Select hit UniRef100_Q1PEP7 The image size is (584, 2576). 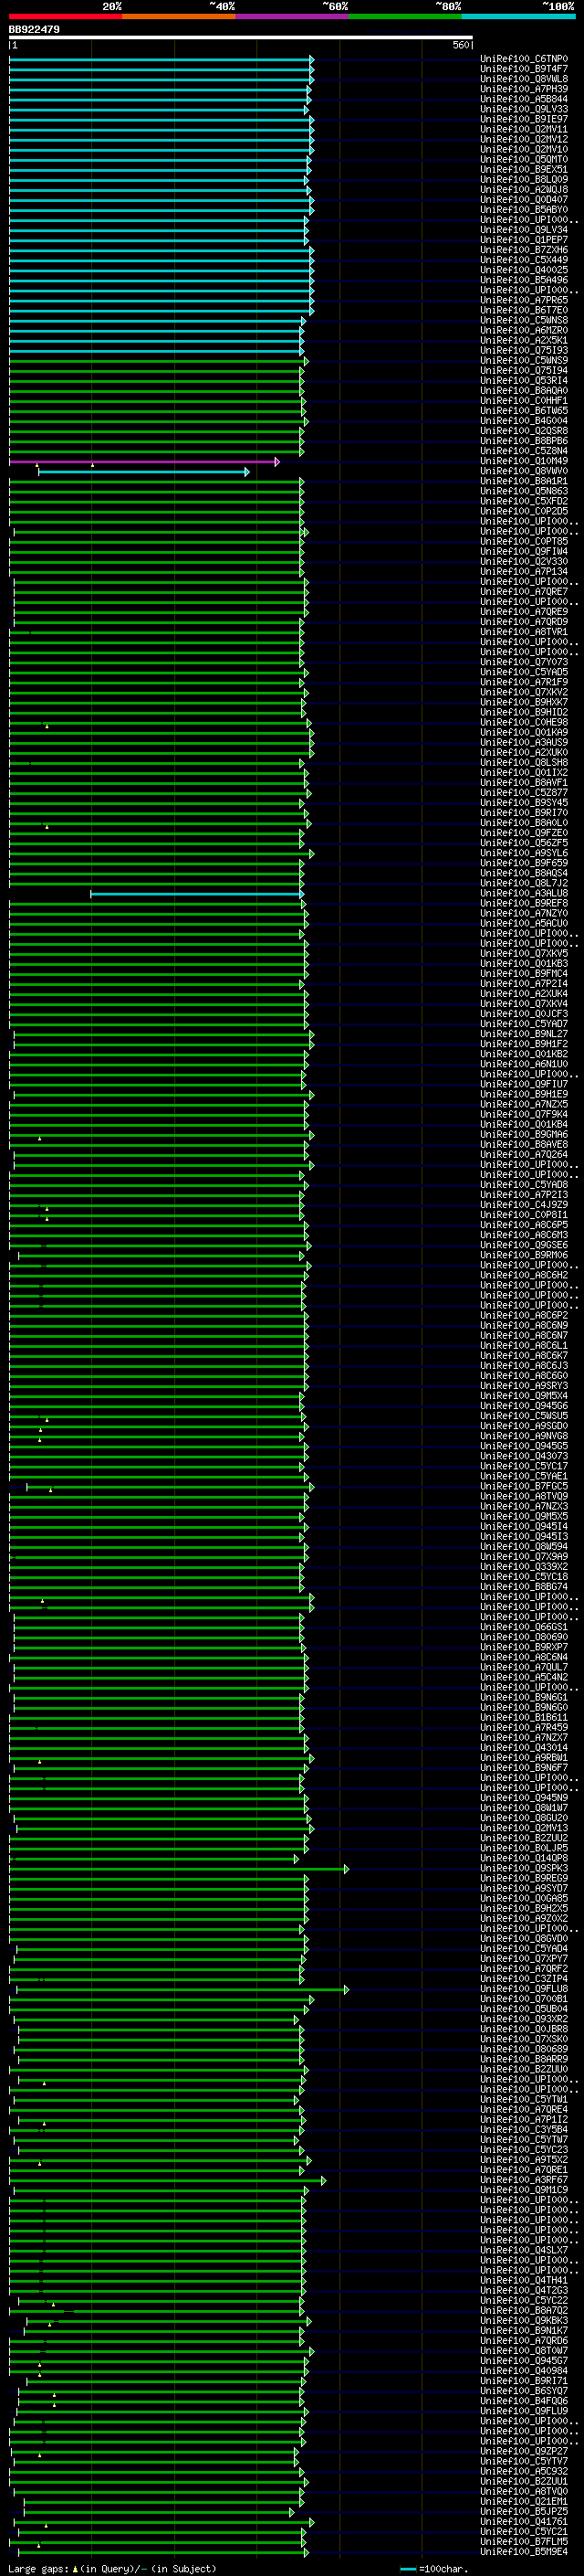tap(524, 240)
